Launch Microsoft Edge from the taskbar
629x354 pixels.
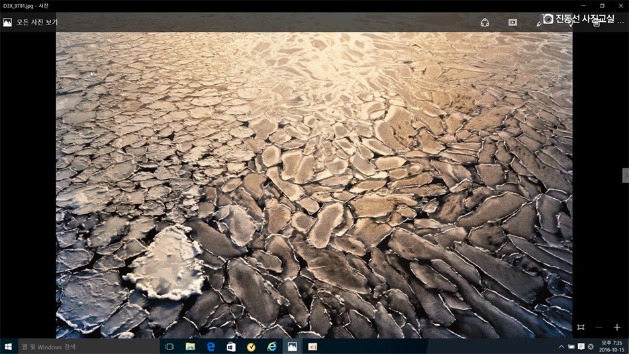point(211,346)
